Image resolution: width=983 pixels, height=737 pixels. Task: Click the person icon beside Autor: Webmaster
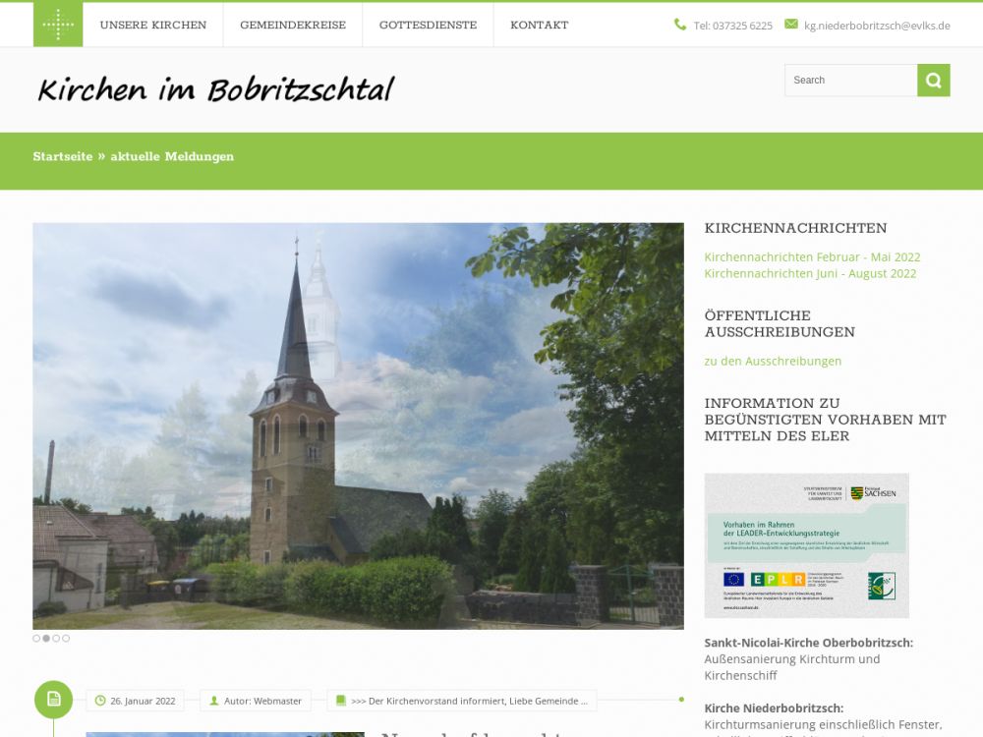click(214, 701)
